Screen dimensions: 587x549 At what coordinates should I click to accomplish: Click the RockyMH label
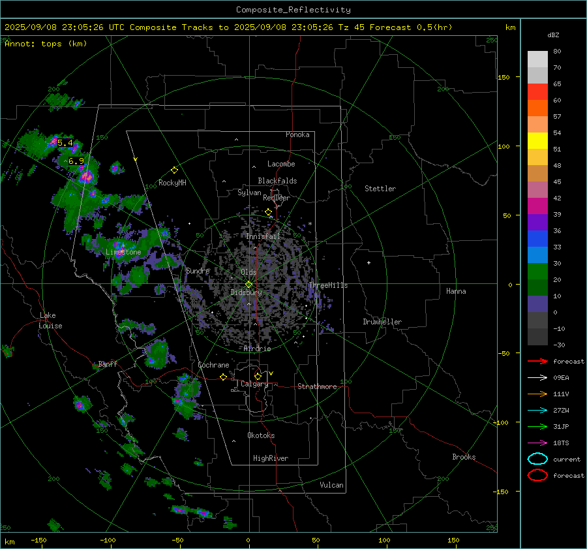172,183
